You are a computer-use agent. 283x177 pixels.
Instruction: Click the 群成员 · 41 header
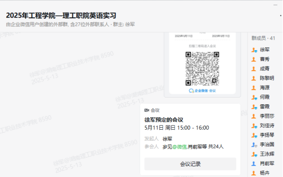point(263,38)
